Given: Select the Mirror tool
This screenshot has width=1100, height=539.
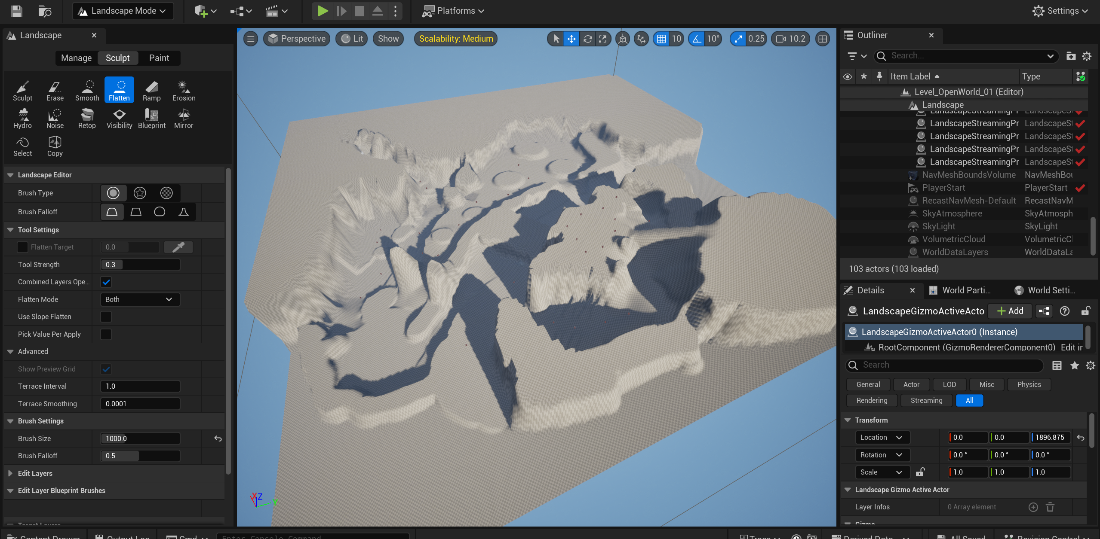Looking at the screenshot, I should click(184, 119).
